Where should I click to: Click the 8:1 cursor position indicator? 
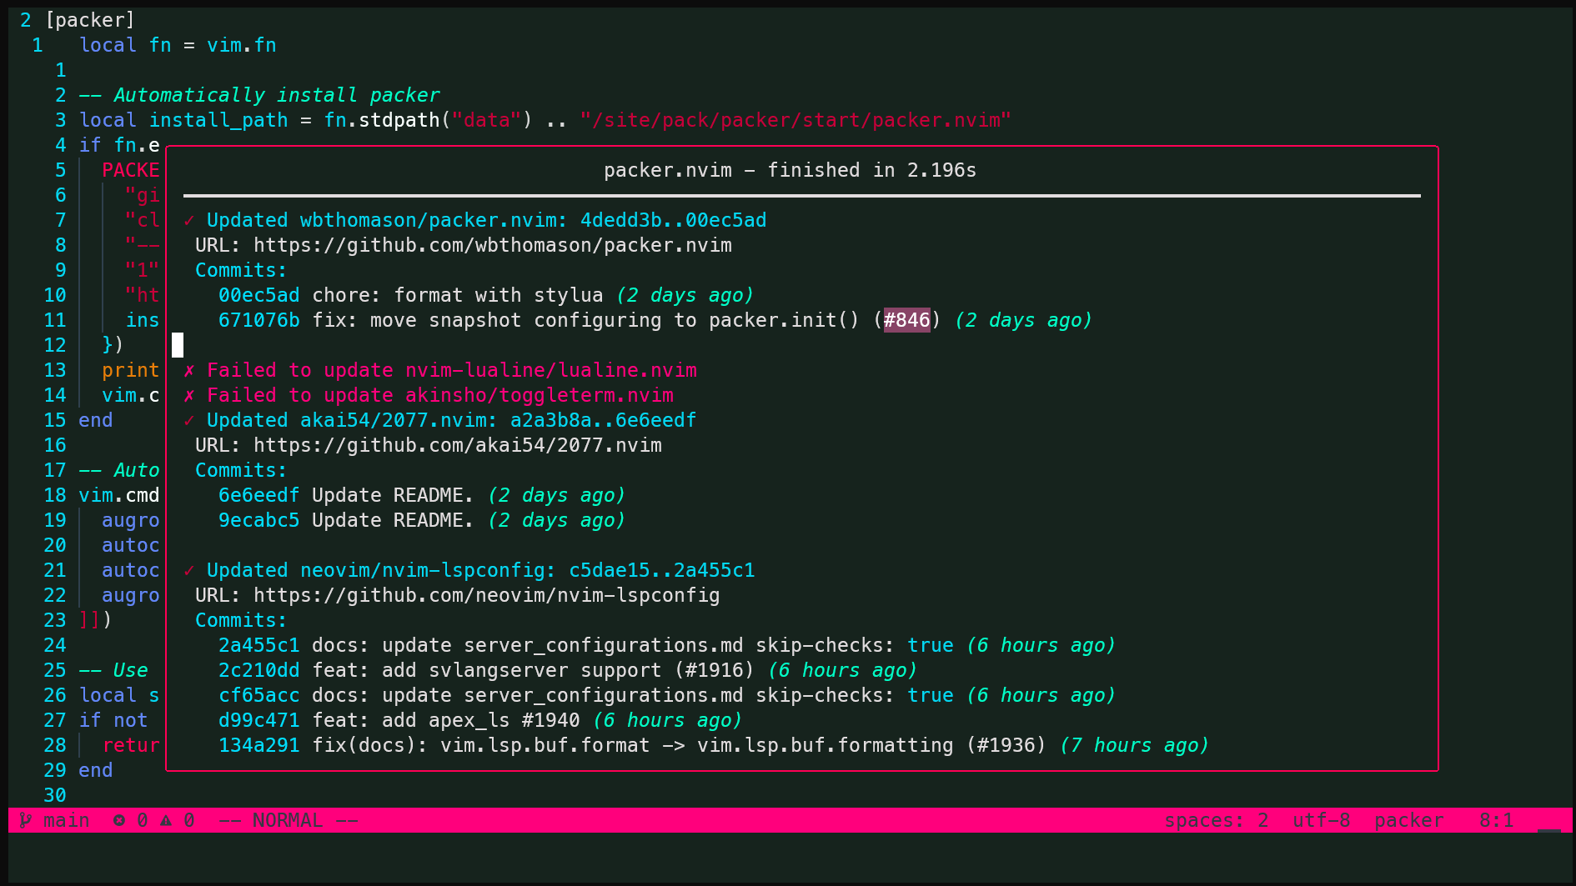[1497, 820]
